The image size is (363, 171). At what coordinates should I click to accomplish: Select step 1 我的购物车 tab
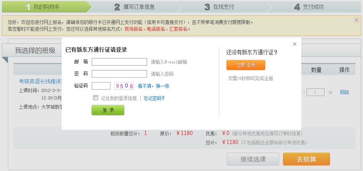pos(44,7)
